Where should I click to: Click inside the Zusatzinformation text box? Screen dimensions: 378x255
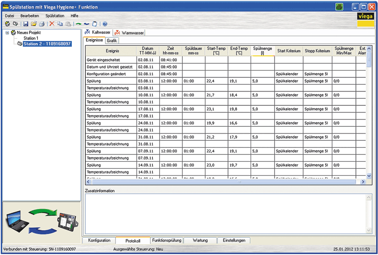click(226, 214)
